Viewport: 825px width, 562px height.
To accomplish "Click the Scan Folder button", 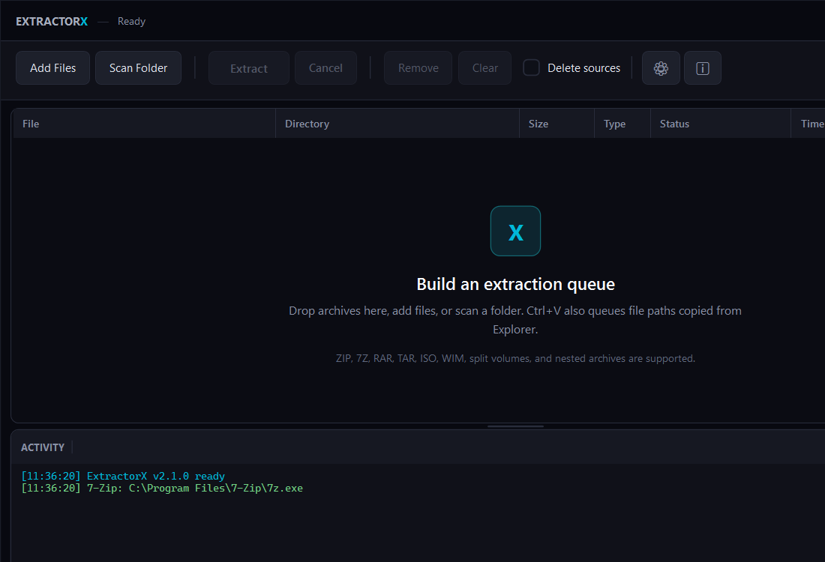I will tap(138, 67).
